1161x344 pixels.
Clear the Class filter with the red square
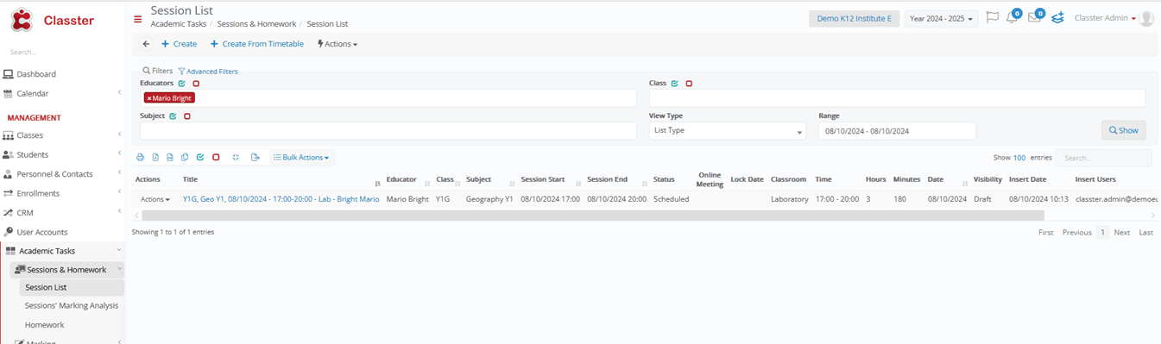pyautogui.click(x=689, y=84)
